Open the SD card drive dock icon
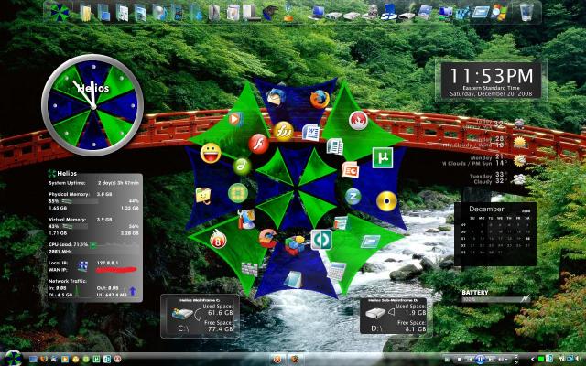Viewport: 586px width, 366px height. point(388,12)
